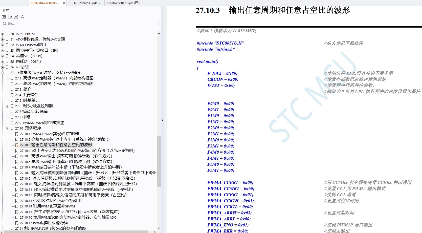Expand the 27.6 时钟/触发控制器 node
This screenshot has width=422, height=233.
pos(7,106)
